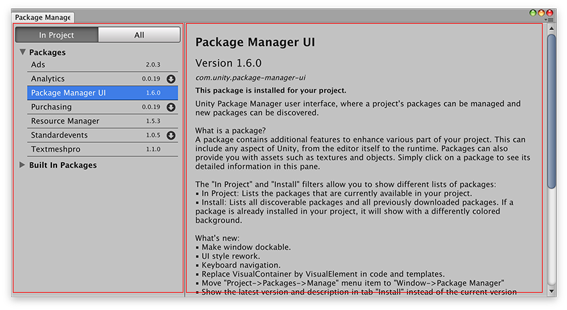This screenshot has height=310, width=567.
Task: Click the Textmeshpro version 1.1.0 label
Action: coord(153,149)
